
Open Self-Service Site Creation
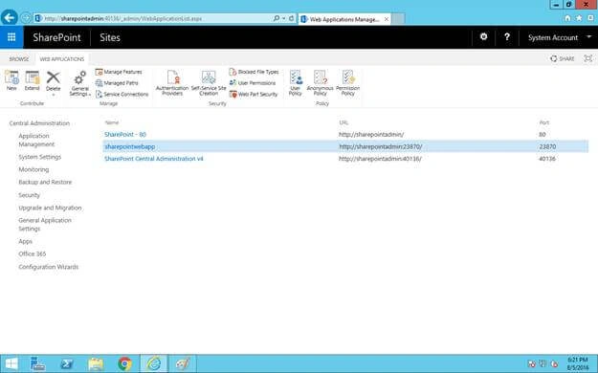209,83
